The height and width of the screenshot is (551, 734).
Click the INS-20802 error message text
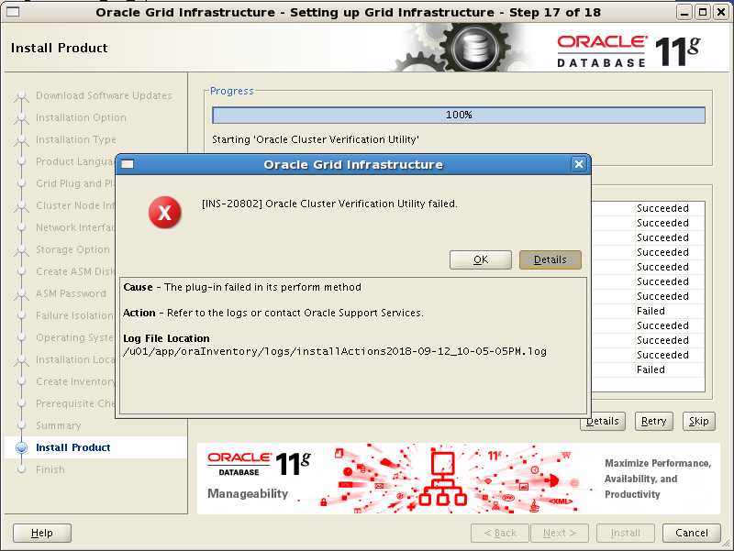pyautogui.click(x=329, y=204)
